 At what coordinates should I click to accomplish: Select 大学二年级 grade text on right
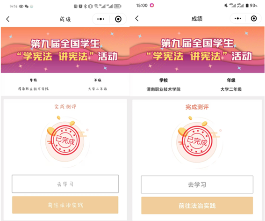pos(231,89)
